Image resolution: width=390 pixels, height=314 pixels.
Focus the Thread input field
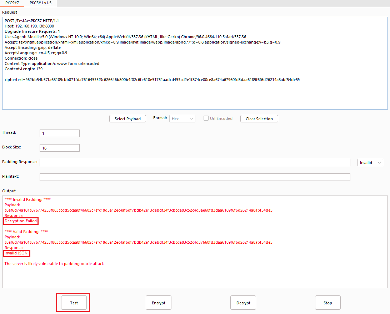pos(59,133)
